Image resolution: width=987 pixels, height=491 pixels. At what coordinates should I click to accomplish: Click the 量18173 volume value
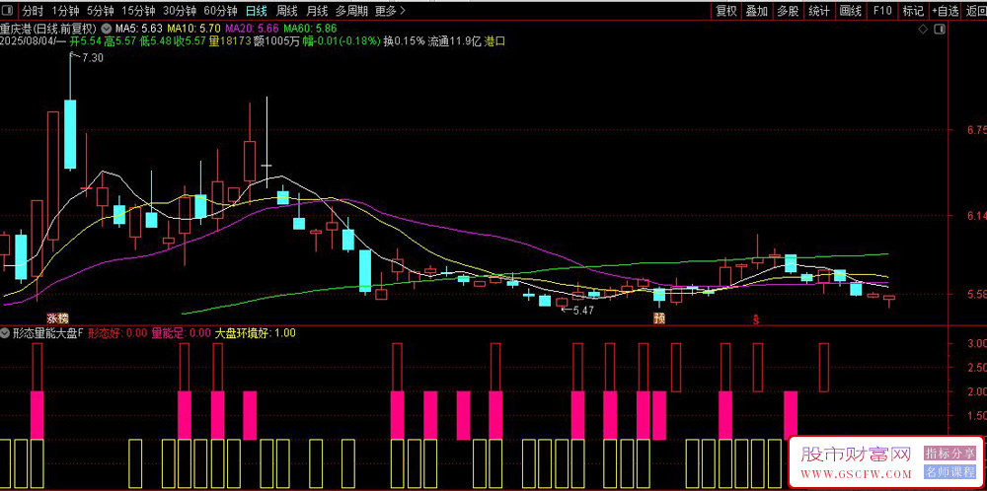[x=229, y=41]
